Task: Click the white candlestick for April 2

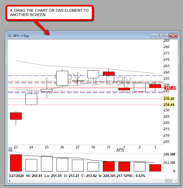Action: click(140, 87)
